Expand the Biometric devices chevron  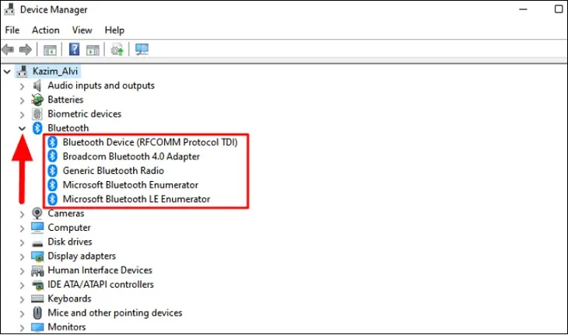point(22,115)
